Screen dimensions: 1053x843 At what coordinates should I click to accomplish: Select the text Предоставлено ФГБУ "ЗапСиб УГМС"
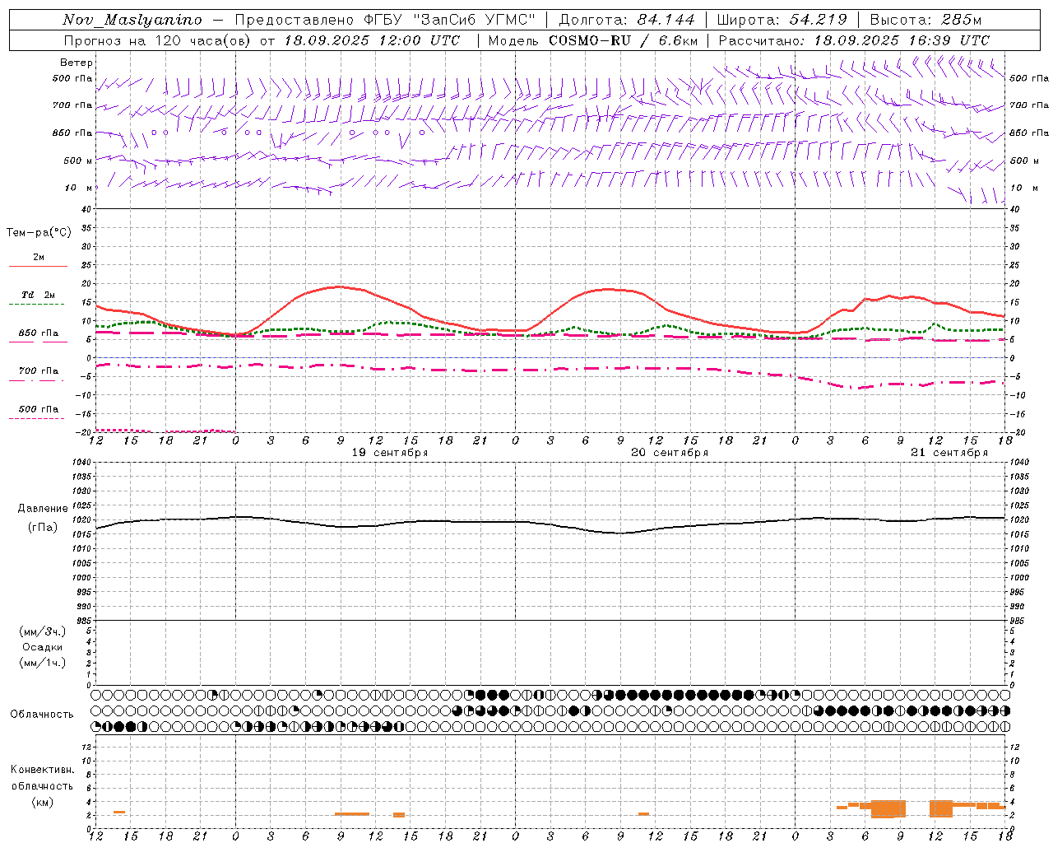pyautogui.click(x=385, y=20)
